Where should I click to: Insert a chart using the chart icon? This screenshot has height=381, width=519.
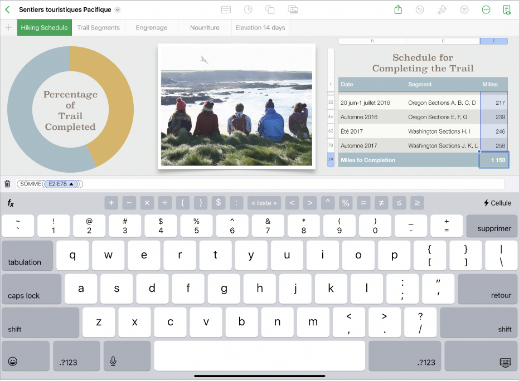[x=248, y=9]
